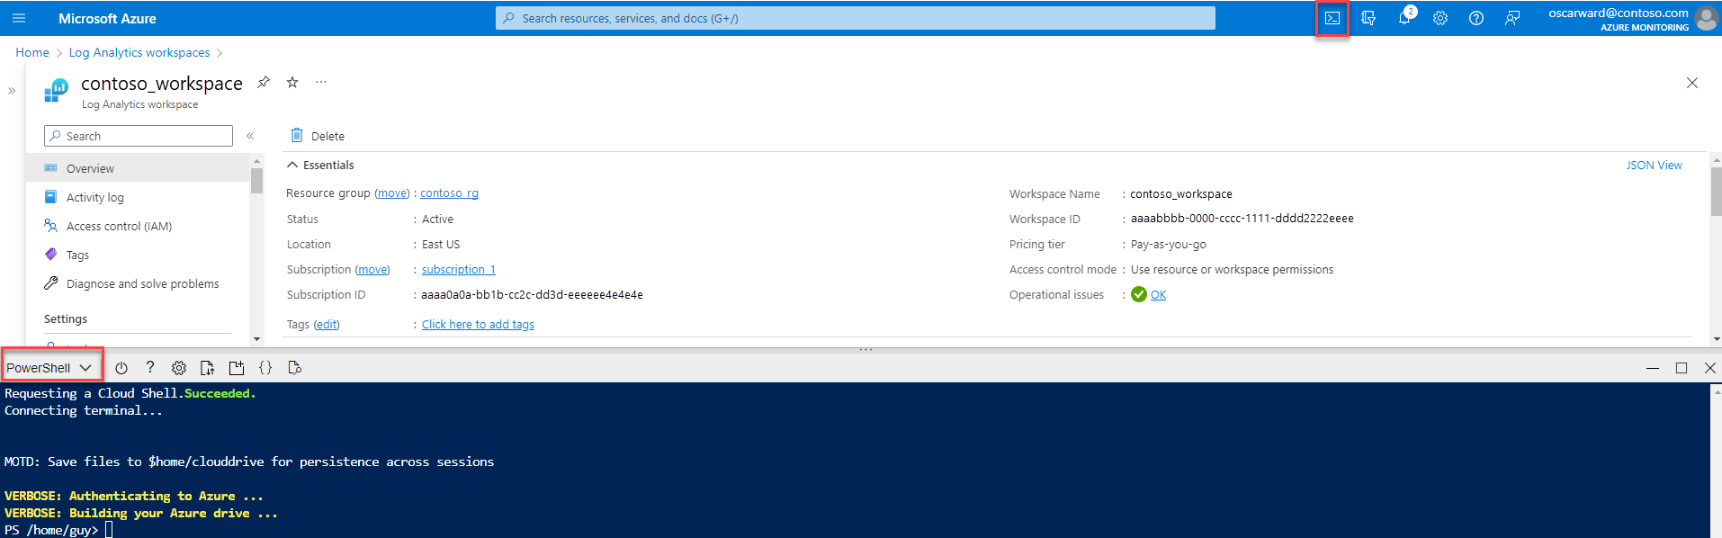This screenshot has width=1722, height=538.
Task: Maximize the Cloud Shell pane
Action: (x=1682, y=368)
